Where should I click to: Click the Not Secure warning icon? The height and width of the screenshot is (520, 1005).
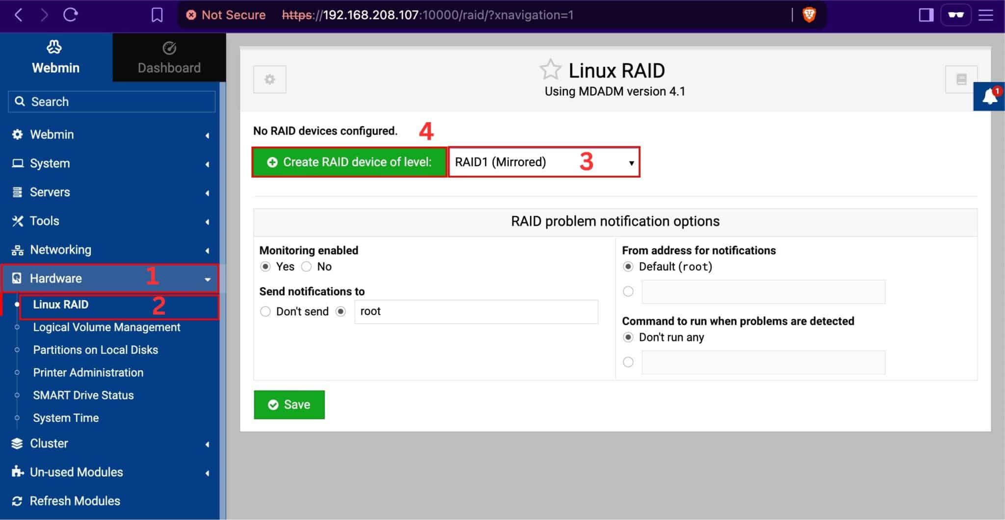(x=191, y=15)
